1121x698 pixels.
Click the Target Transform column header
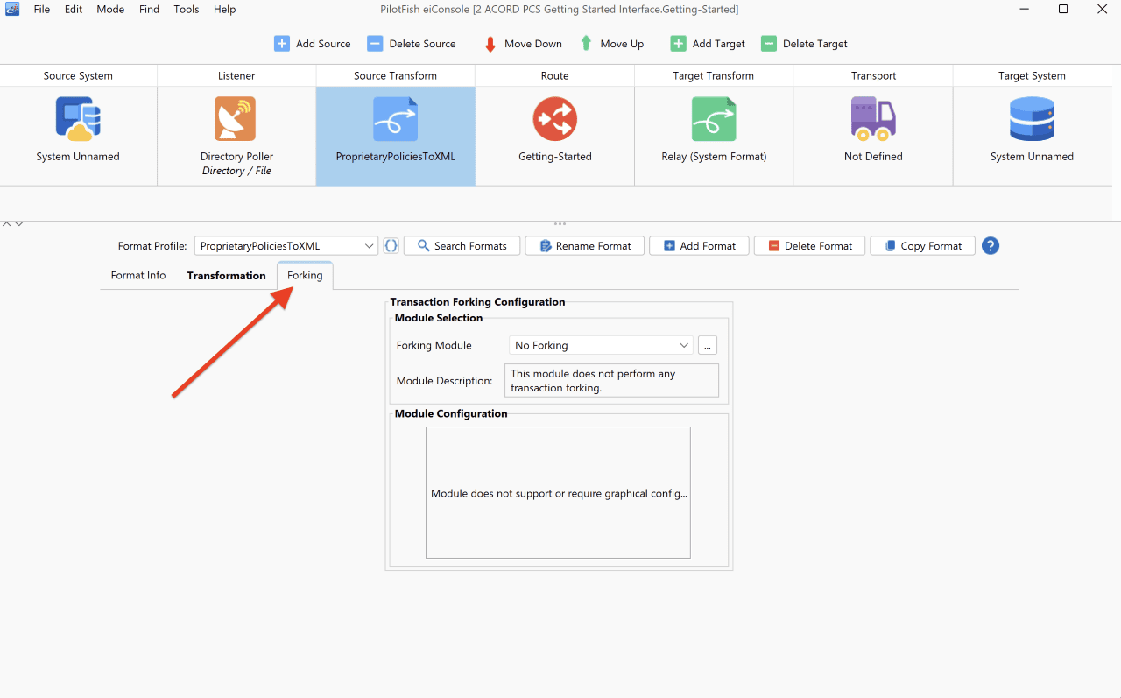coord(714,75)
